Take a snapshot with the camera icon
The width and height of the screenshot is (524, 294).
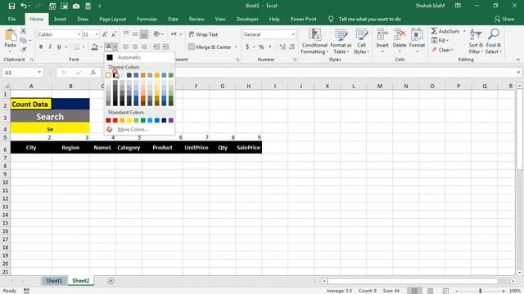click(x=76, y=6)
